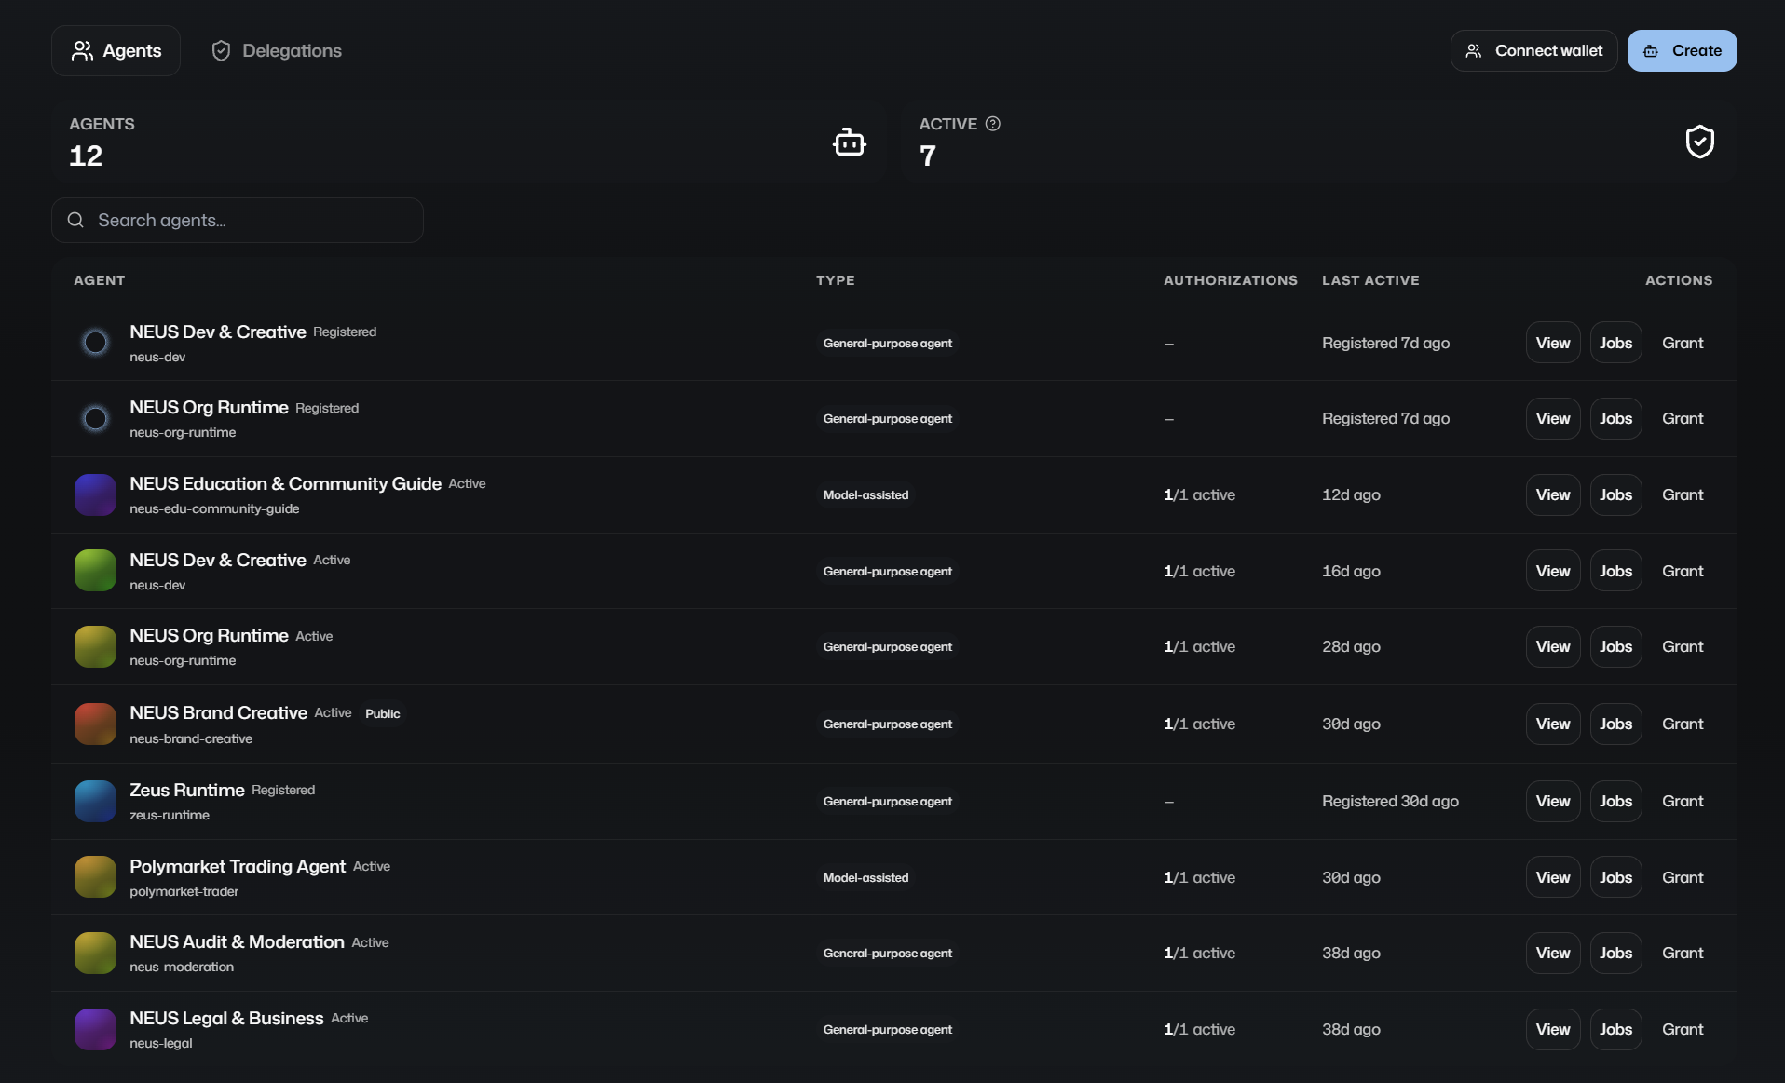Screen dimensions: 1785x1083
Task: Click the Model-assisted badge for Polymarket Trading Agent
Action: 865,877
